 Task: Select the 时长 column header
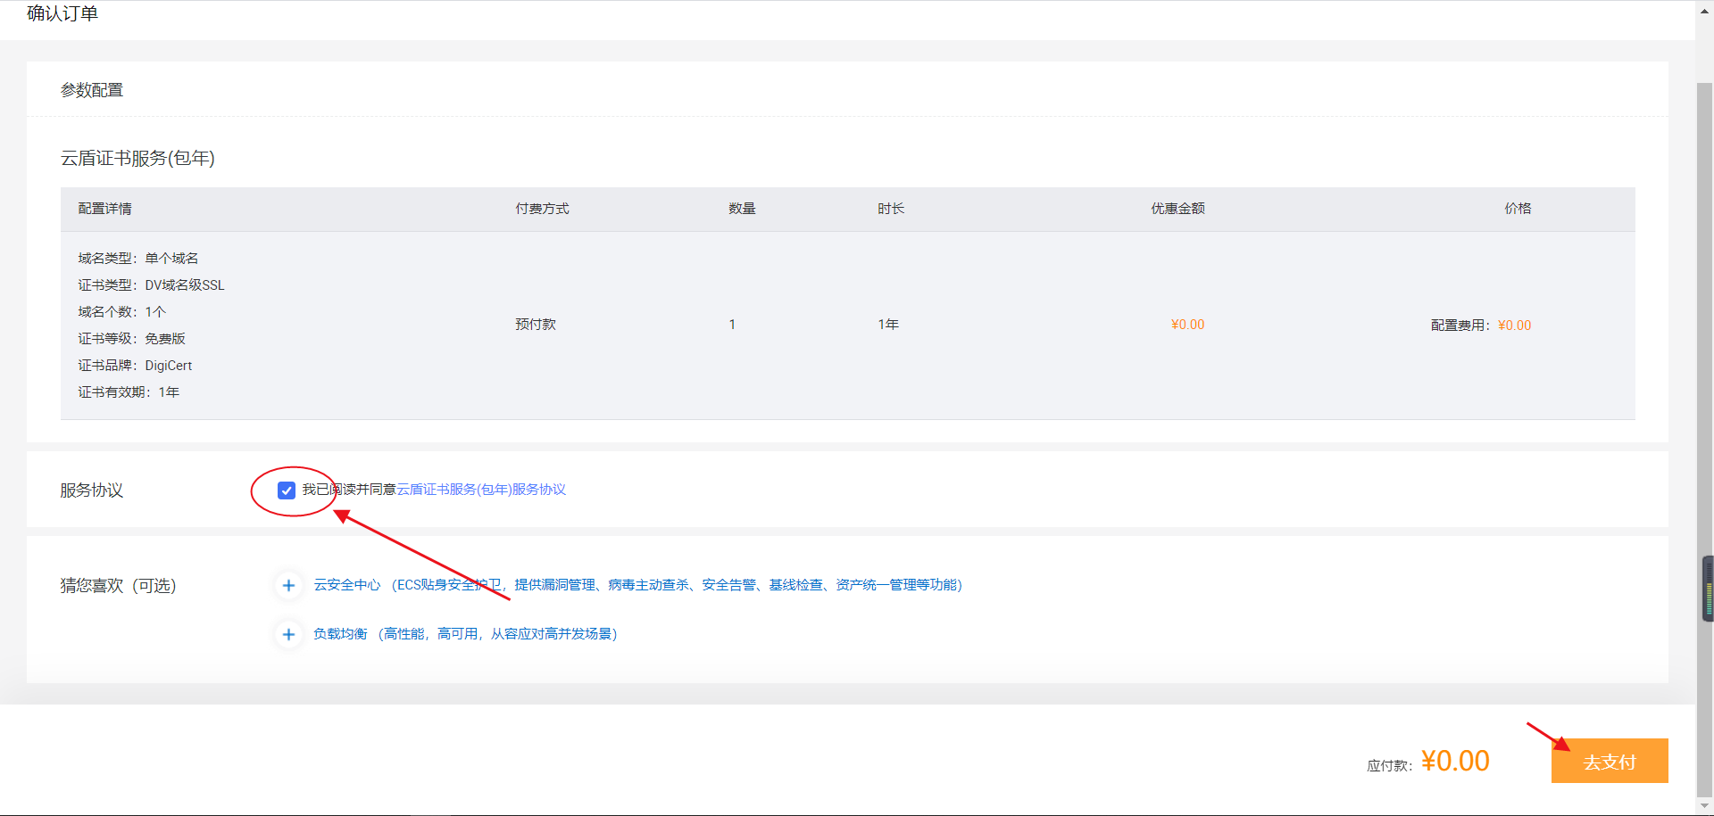click(891, 209)
